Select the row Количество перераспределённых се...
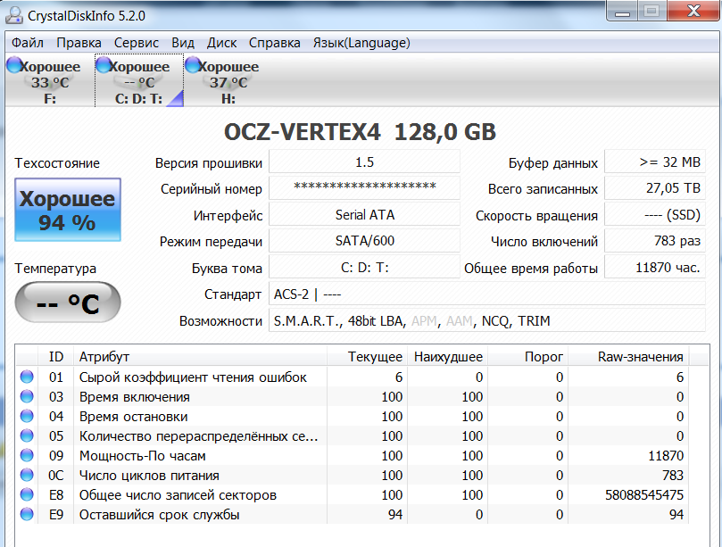Viewport: 722px width, 547px height. tap(353, 435)
